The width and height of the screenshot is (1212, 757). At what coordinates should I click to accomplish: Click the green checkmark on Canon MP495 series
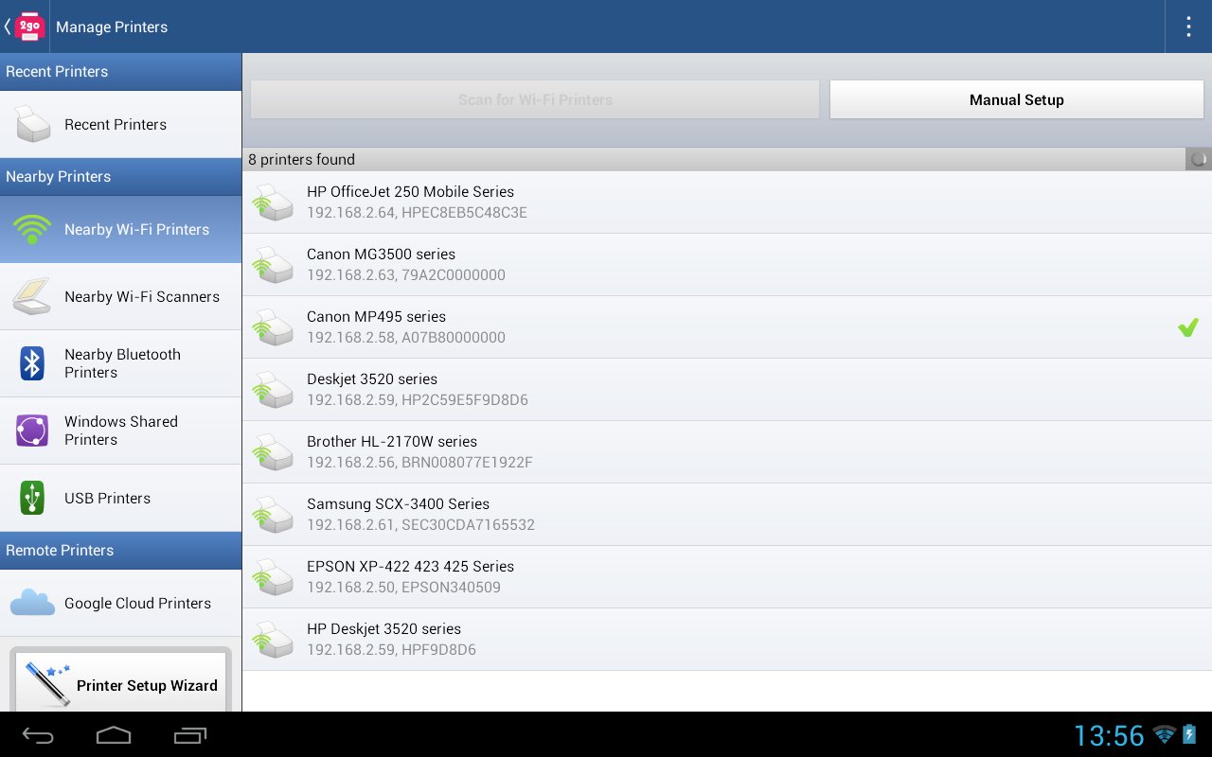click(1188, 327)
